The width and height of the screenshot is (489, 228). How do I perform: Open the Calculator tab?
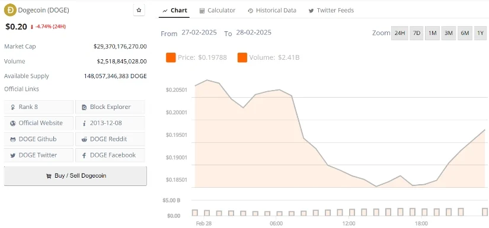(x=218, y=11)
